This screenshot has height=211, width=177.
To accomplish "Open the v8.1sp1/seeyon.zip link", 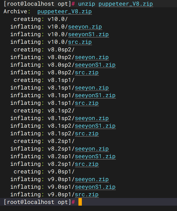I will [92, 88].
